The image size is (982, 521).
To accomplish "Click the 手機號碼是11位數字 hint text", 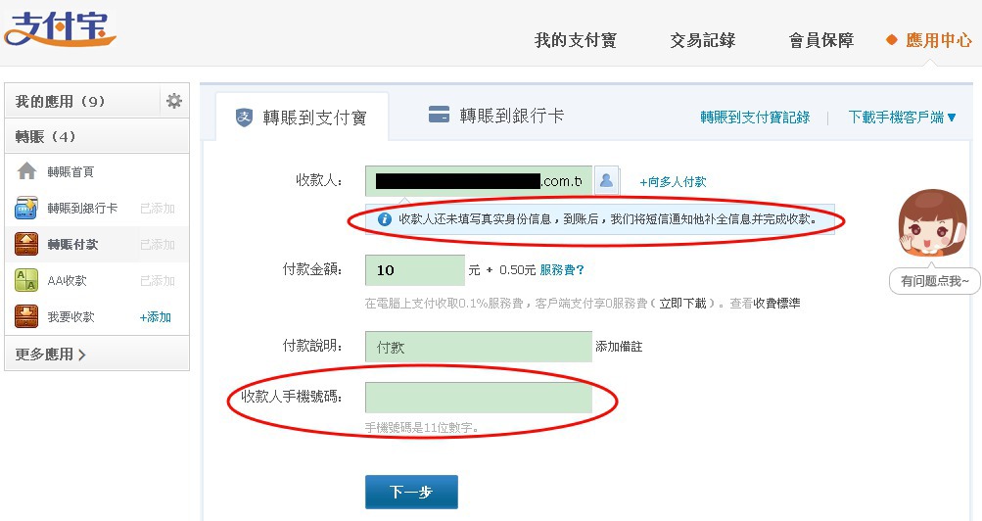I will pos(422,428).
